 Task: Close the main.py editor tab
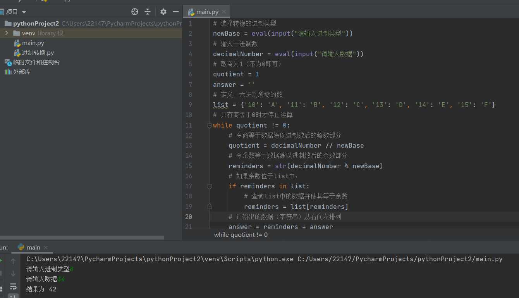tap(224, 12)
